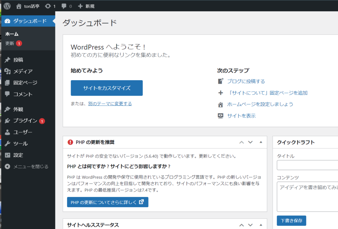Click the comment bubble icon for コメント
This screenshot has width=338, height=229.
coord(8,94)
